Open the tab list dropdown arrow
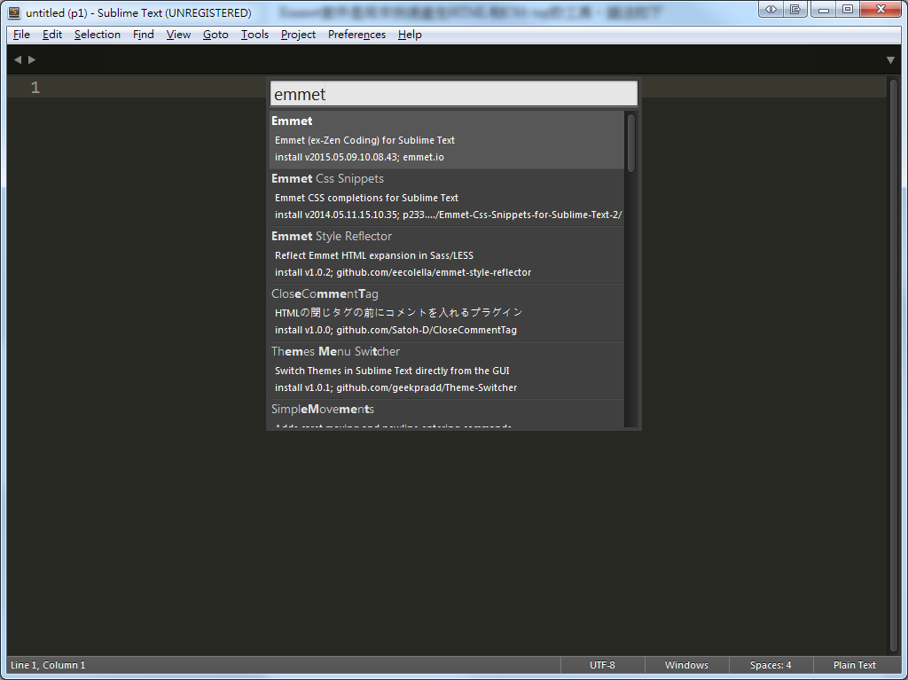Viewport: 908px width, 680px height. coord(890,60)
